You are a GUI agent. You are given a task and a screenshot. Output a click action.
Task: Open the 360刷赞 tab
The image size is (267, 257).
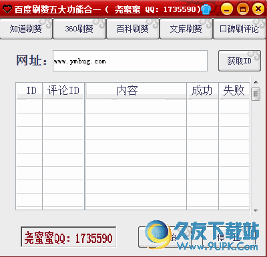tap(79, 29)
